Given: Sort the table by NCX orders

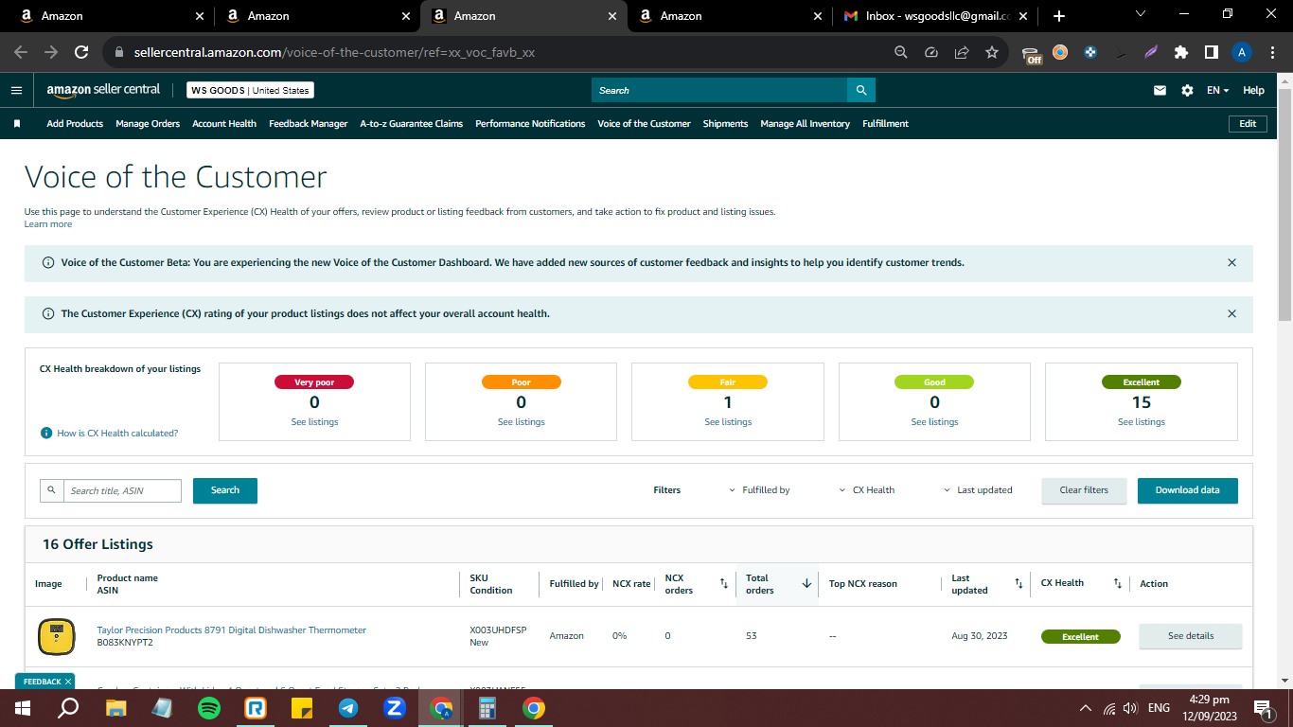Looking at the screenshot, I should point(724,583).
